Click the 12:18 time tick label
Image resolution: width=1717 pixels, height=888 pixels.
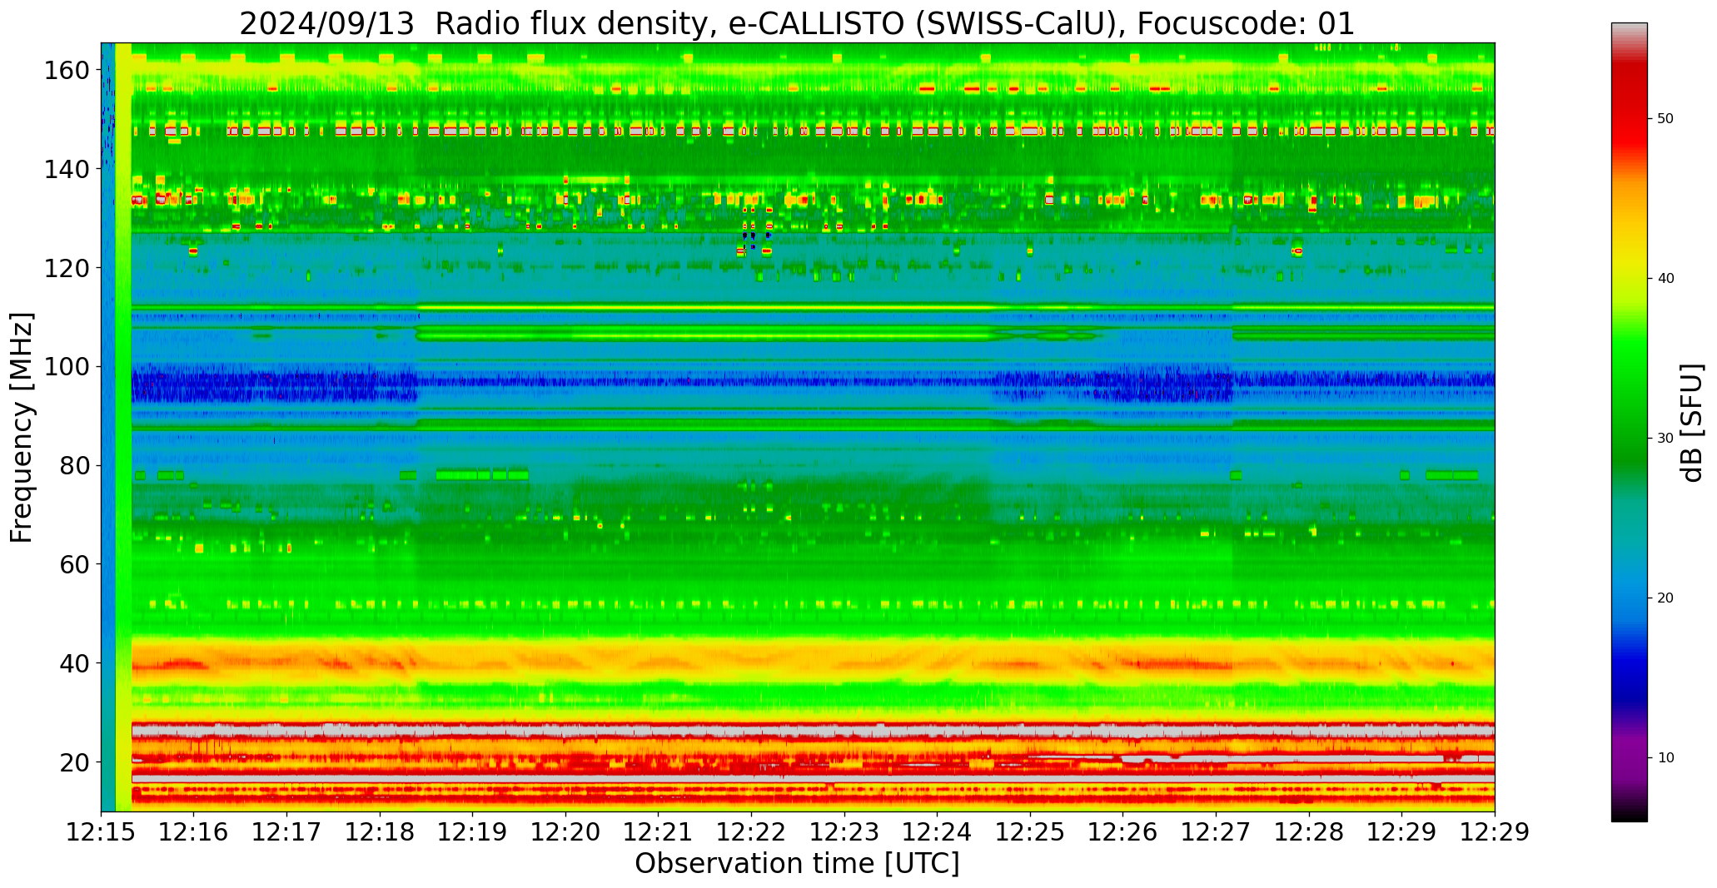point(380,832)
